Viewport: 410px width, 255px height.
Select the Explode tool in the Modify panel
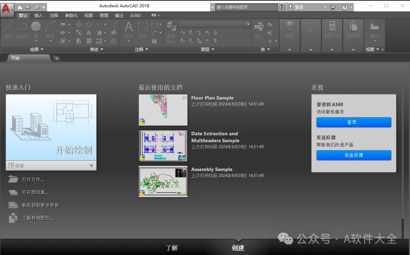coord(114,33)
